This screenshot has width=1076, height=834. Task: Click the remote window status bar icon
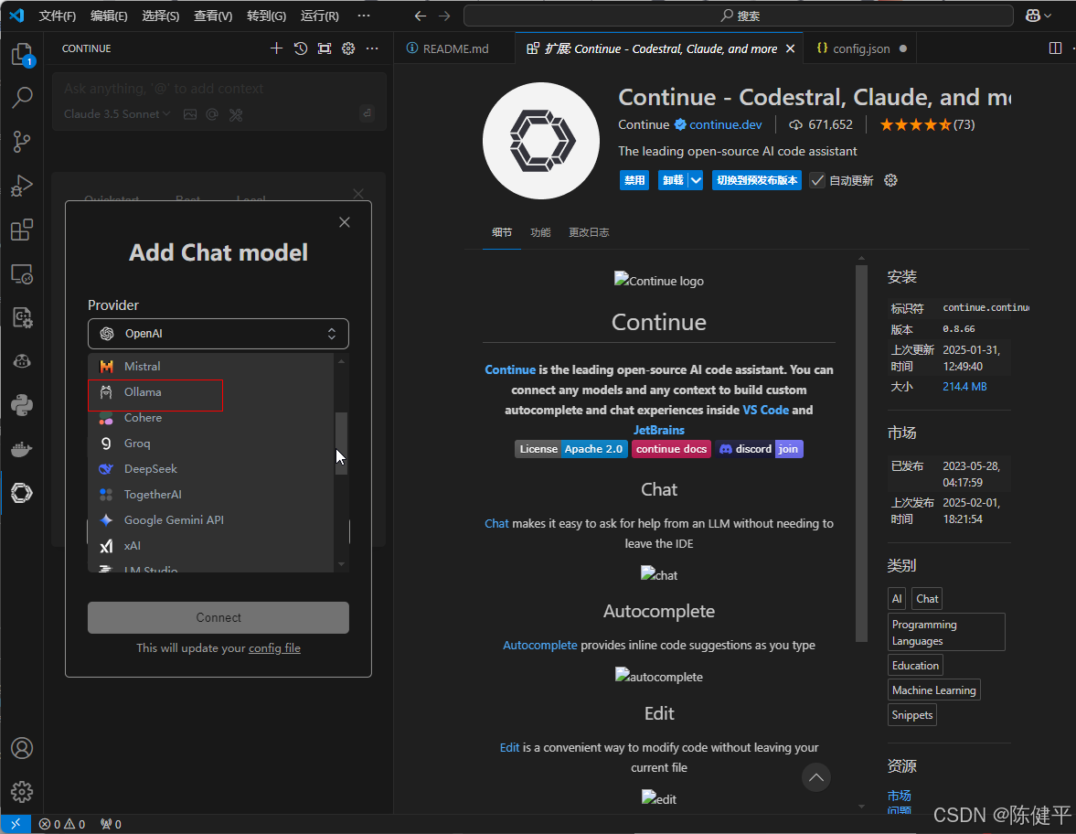click(x=16, y=824)
